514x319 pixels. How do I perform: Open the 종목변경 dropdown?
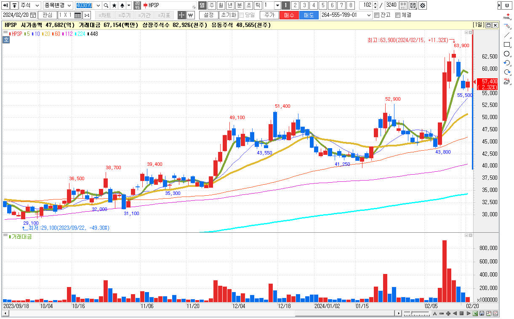58,5
